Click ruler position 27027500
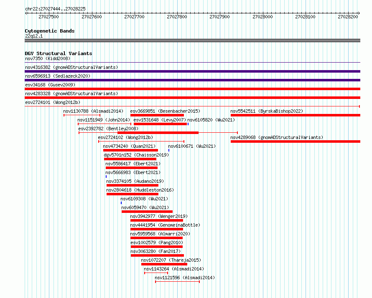 pyautogui.click(x=48, y=17)
